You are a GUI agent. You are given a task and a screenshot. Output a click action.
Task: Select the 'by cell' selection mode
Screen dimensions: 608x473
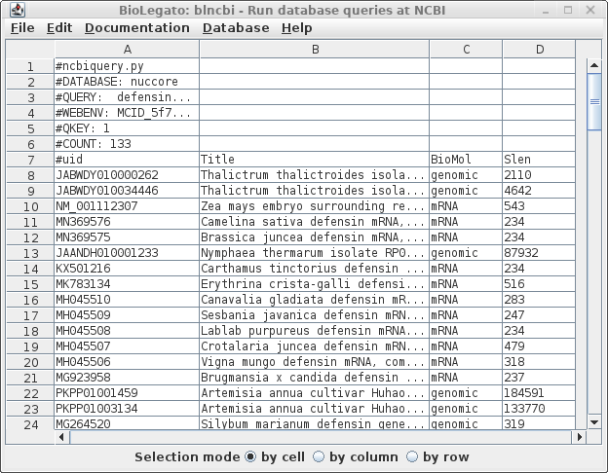(x=250, y=456)
